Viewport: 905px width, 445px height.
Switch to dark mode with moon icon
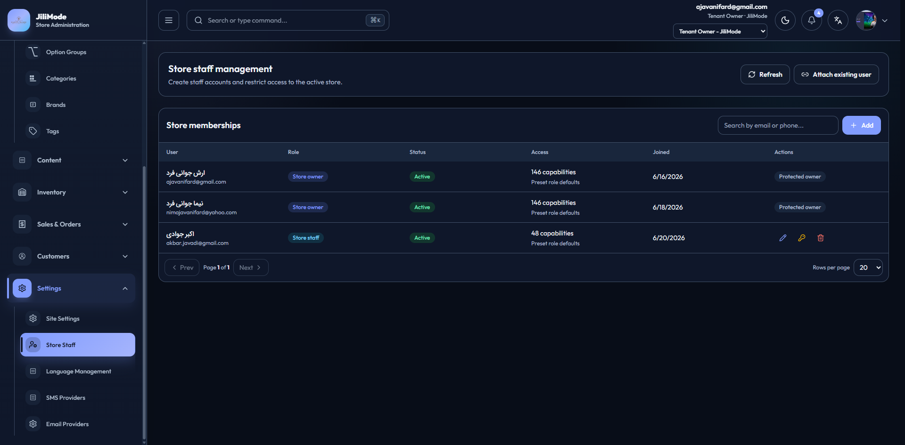click(x=785, y=20)
